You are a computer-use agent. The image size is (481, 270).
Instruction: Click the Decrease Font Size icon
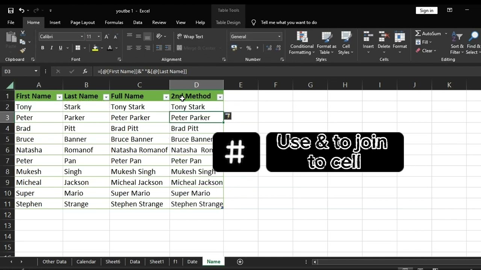click(x=115, y=36)
